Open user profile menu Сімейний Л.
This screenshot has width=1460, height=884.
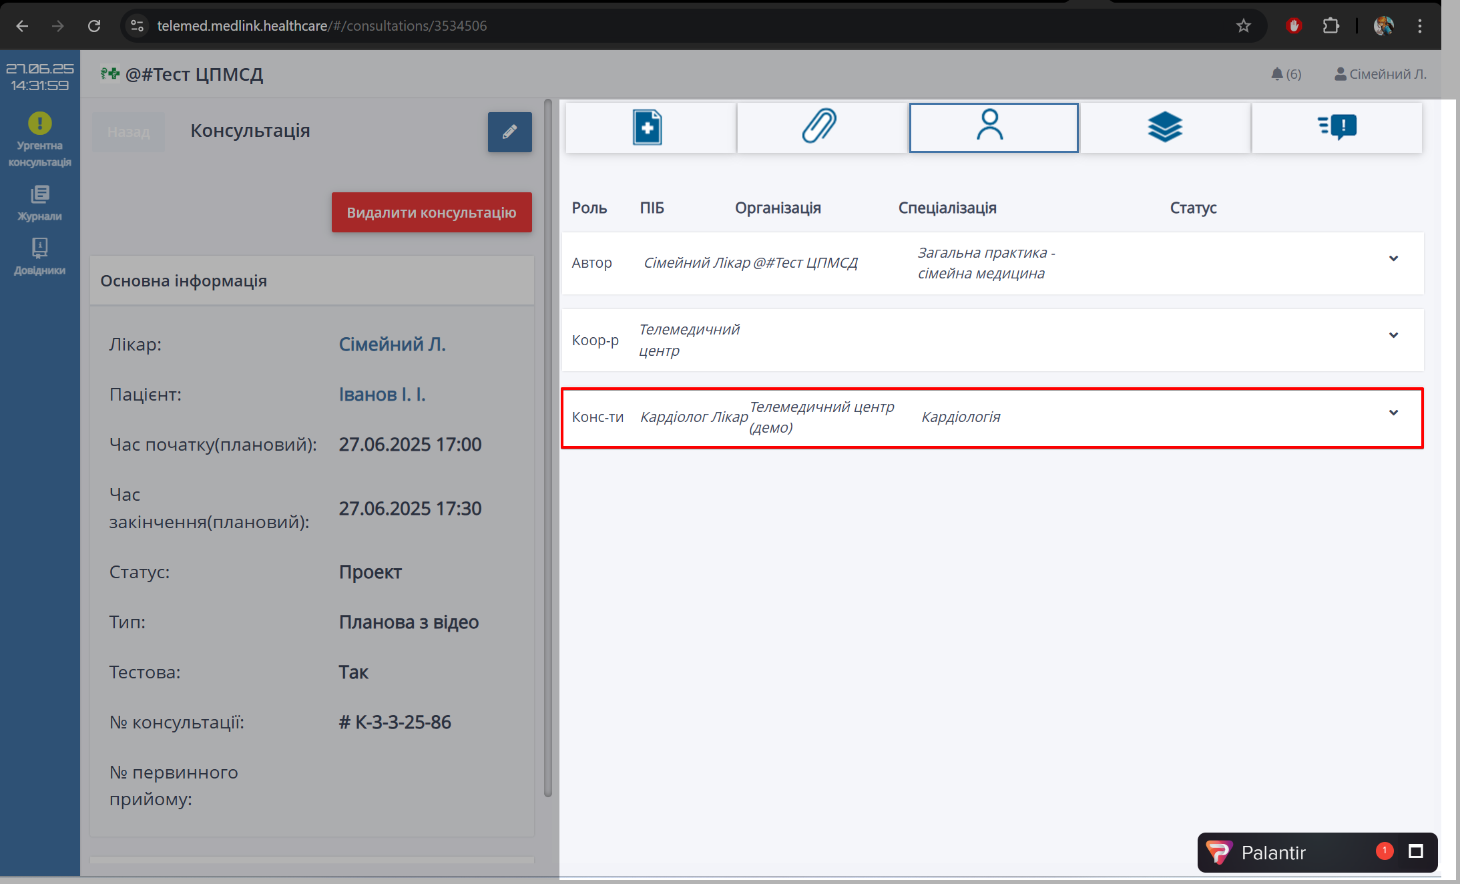coord(1380,74)
